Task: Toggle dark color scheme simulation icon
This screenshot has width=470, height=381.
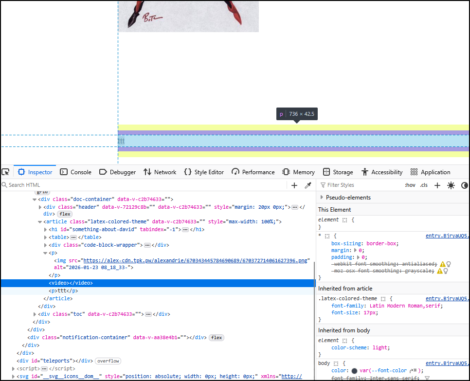Action: 464,185
